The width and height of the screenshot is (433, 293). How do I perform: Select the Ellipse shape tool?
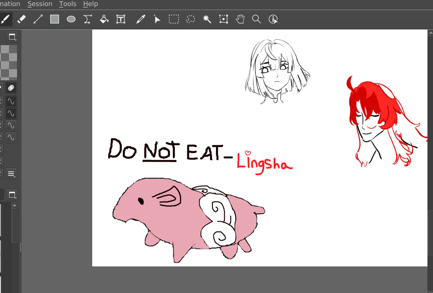(71, 20)
